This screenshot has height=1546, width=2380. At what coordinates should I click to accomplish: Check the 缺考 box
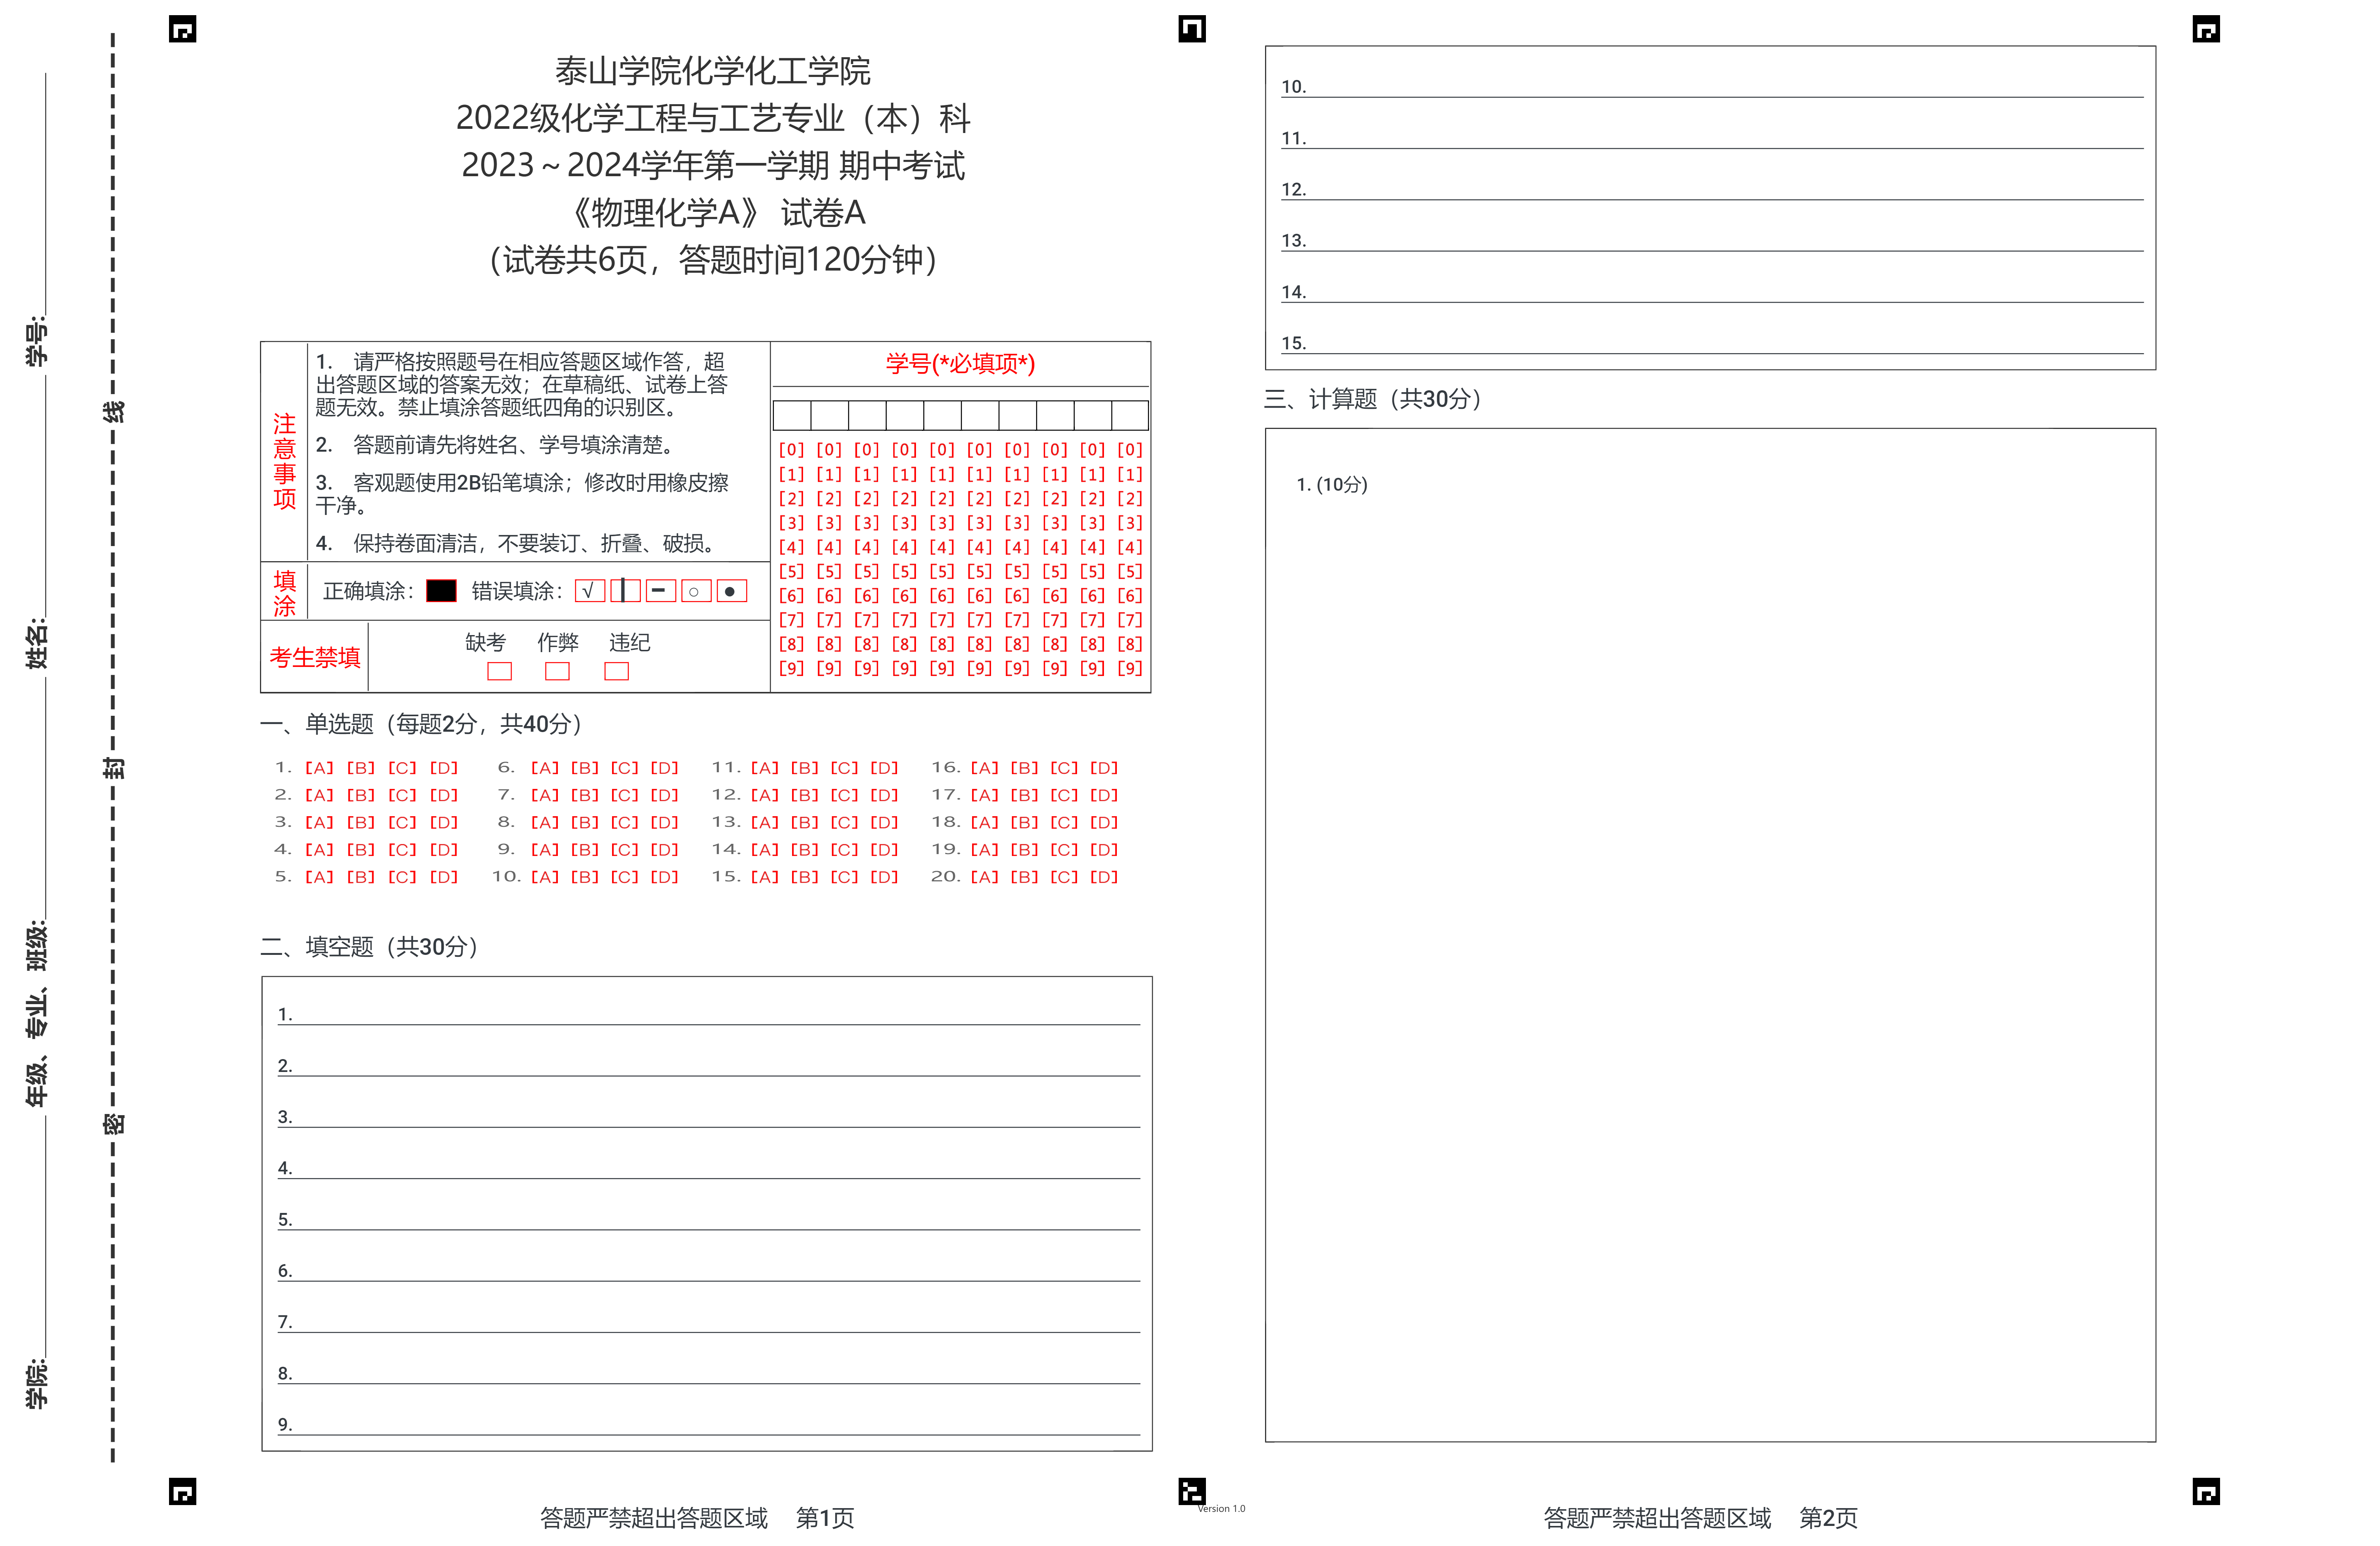(x=500, y=671)
